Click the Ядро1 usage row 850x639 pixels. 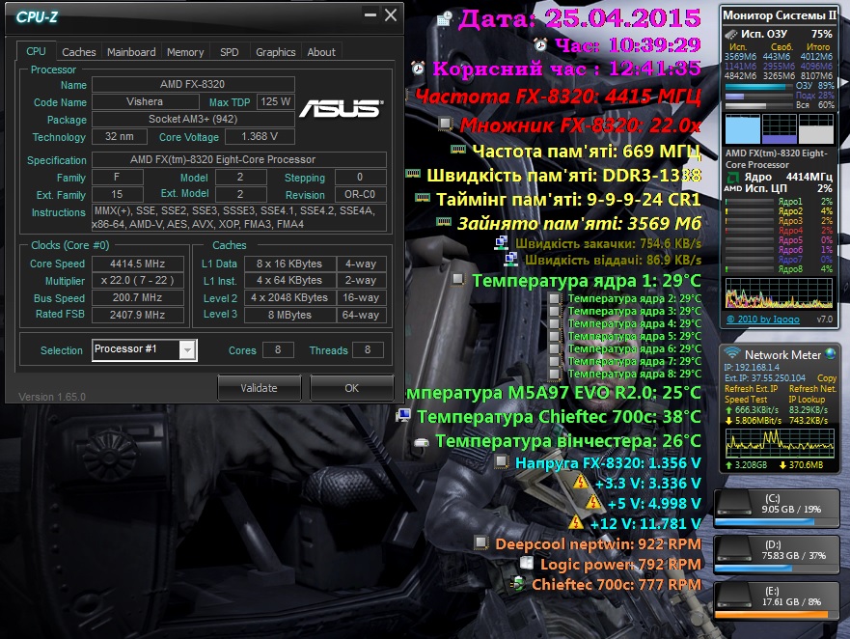point(779,201)
